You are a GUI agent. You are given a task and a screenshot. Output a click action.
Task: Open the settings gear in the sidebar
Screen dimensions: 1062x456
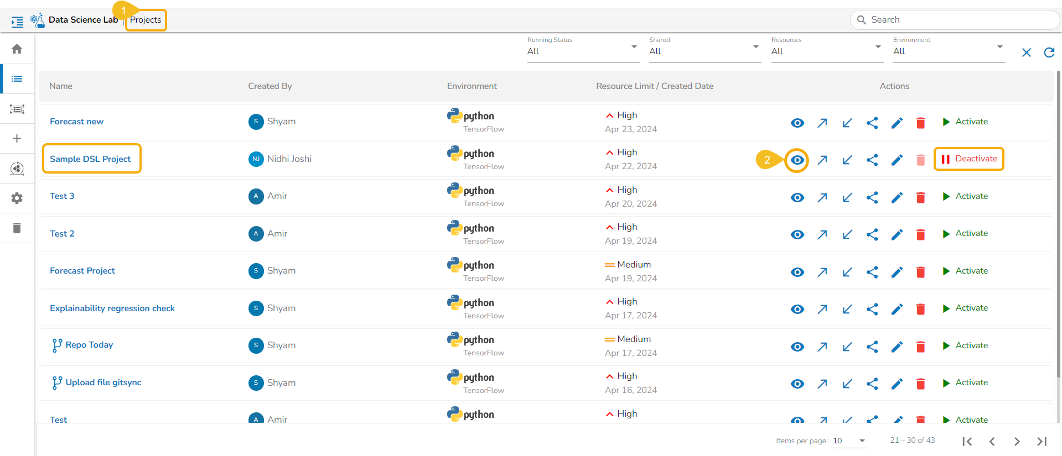(17, 198)
